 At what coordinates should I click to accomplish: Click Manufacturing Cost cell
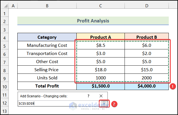[x=47, y=45]
